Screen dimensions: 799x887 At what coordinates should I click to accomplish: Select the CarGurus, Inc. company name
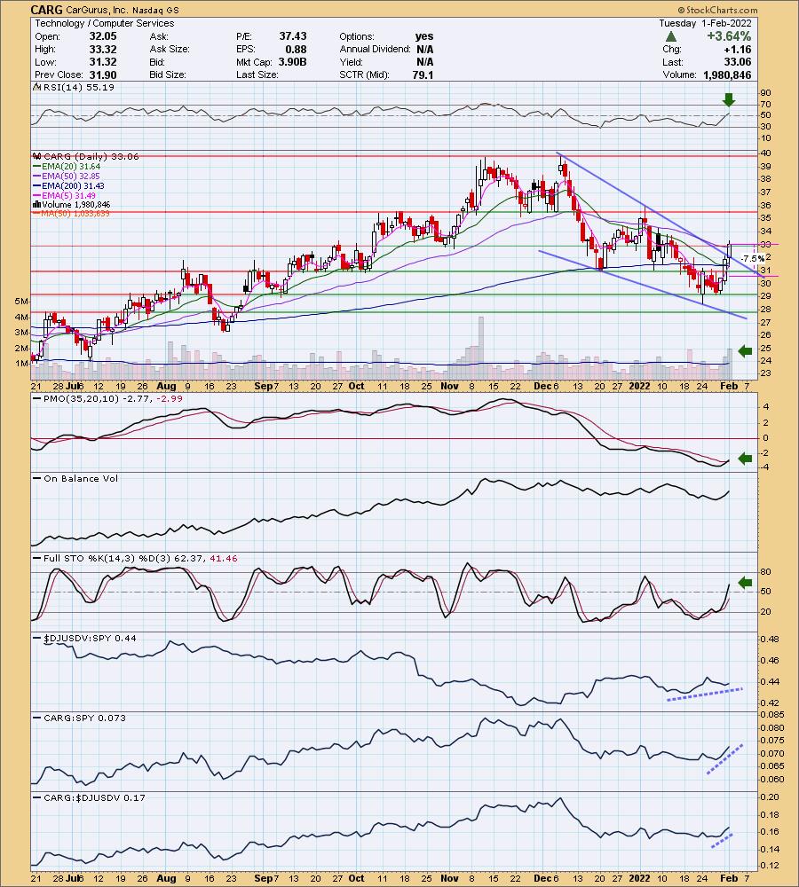coord(97,10)
